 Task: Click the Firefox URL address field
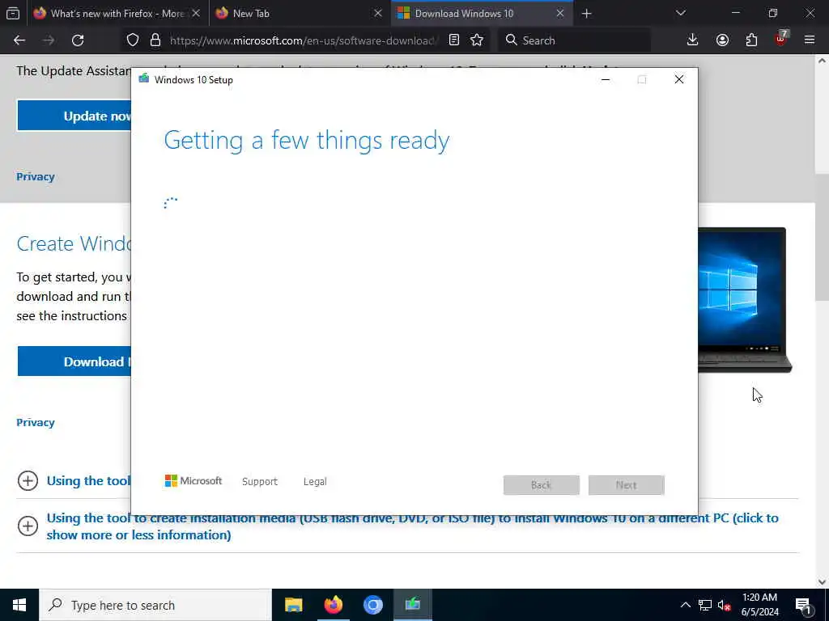tap(304, 40)
